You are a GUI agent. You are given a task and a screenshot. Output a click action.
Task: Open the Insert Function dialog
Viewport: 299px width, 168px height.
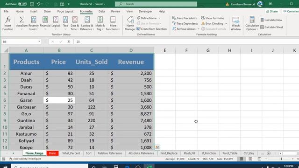[x=7, y=23]
